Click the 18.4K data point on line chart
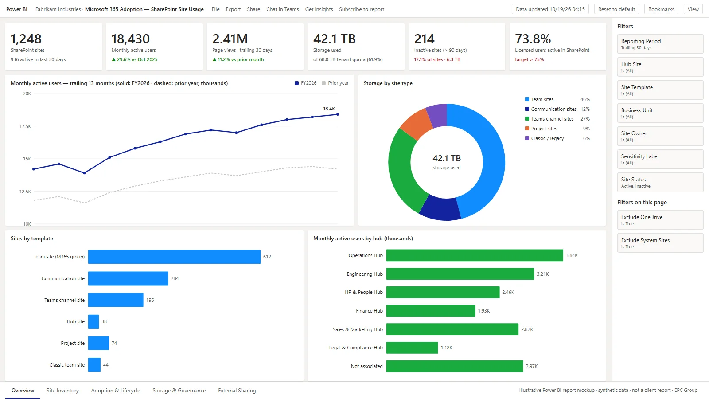The image size is (709, 399). tap(338, 114)
